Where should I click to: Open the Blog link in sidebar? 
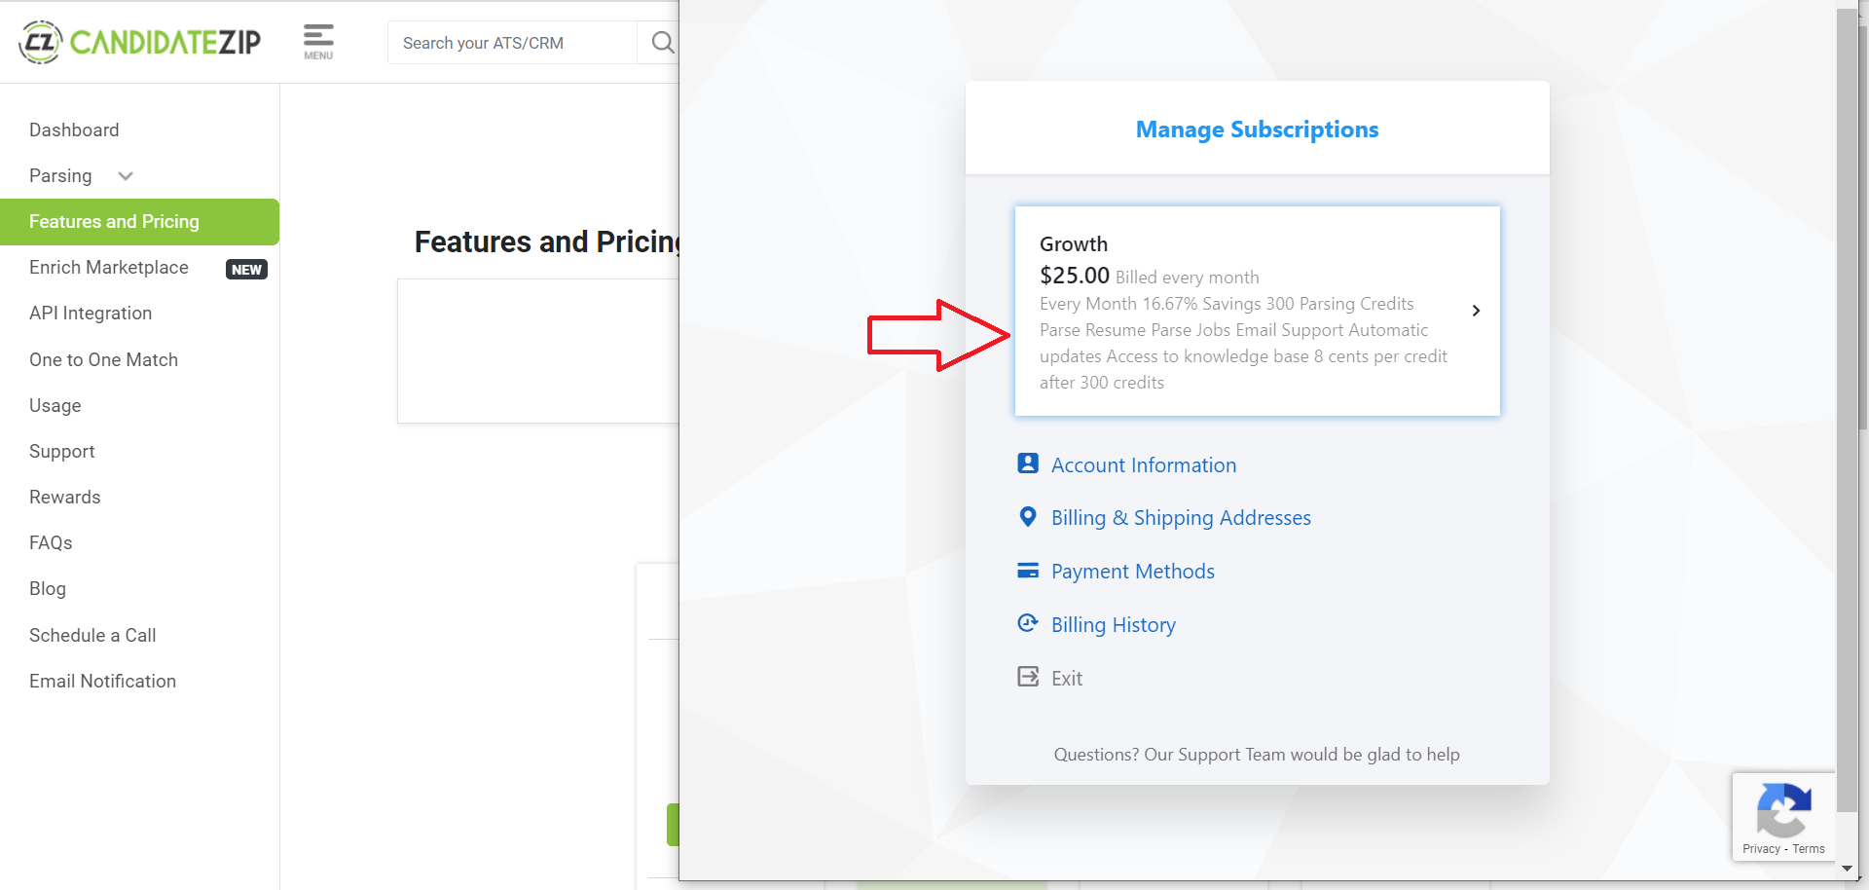pos(48,588)
